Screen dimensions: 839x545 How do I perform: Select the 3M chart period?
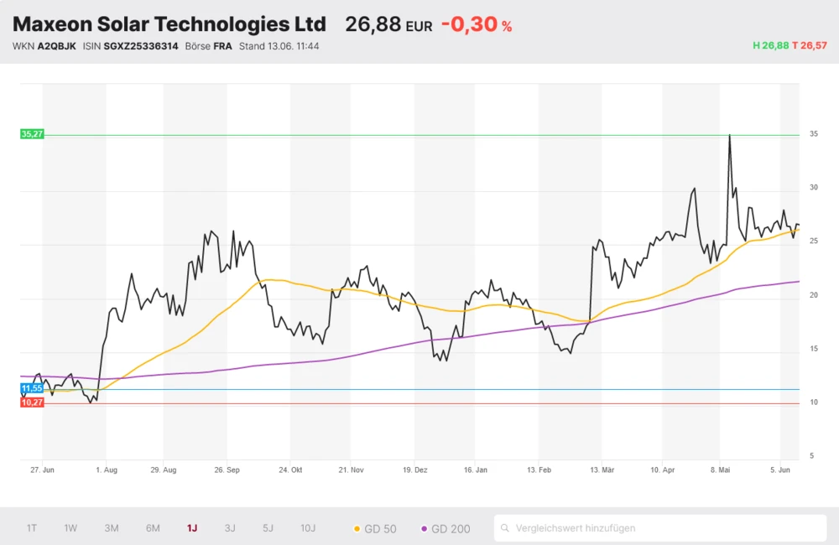(112, 528)
